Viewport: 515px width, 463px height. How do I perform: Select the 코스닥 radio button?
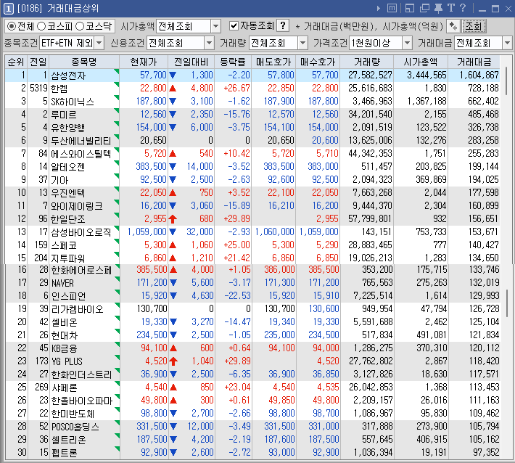coord(80,26)
